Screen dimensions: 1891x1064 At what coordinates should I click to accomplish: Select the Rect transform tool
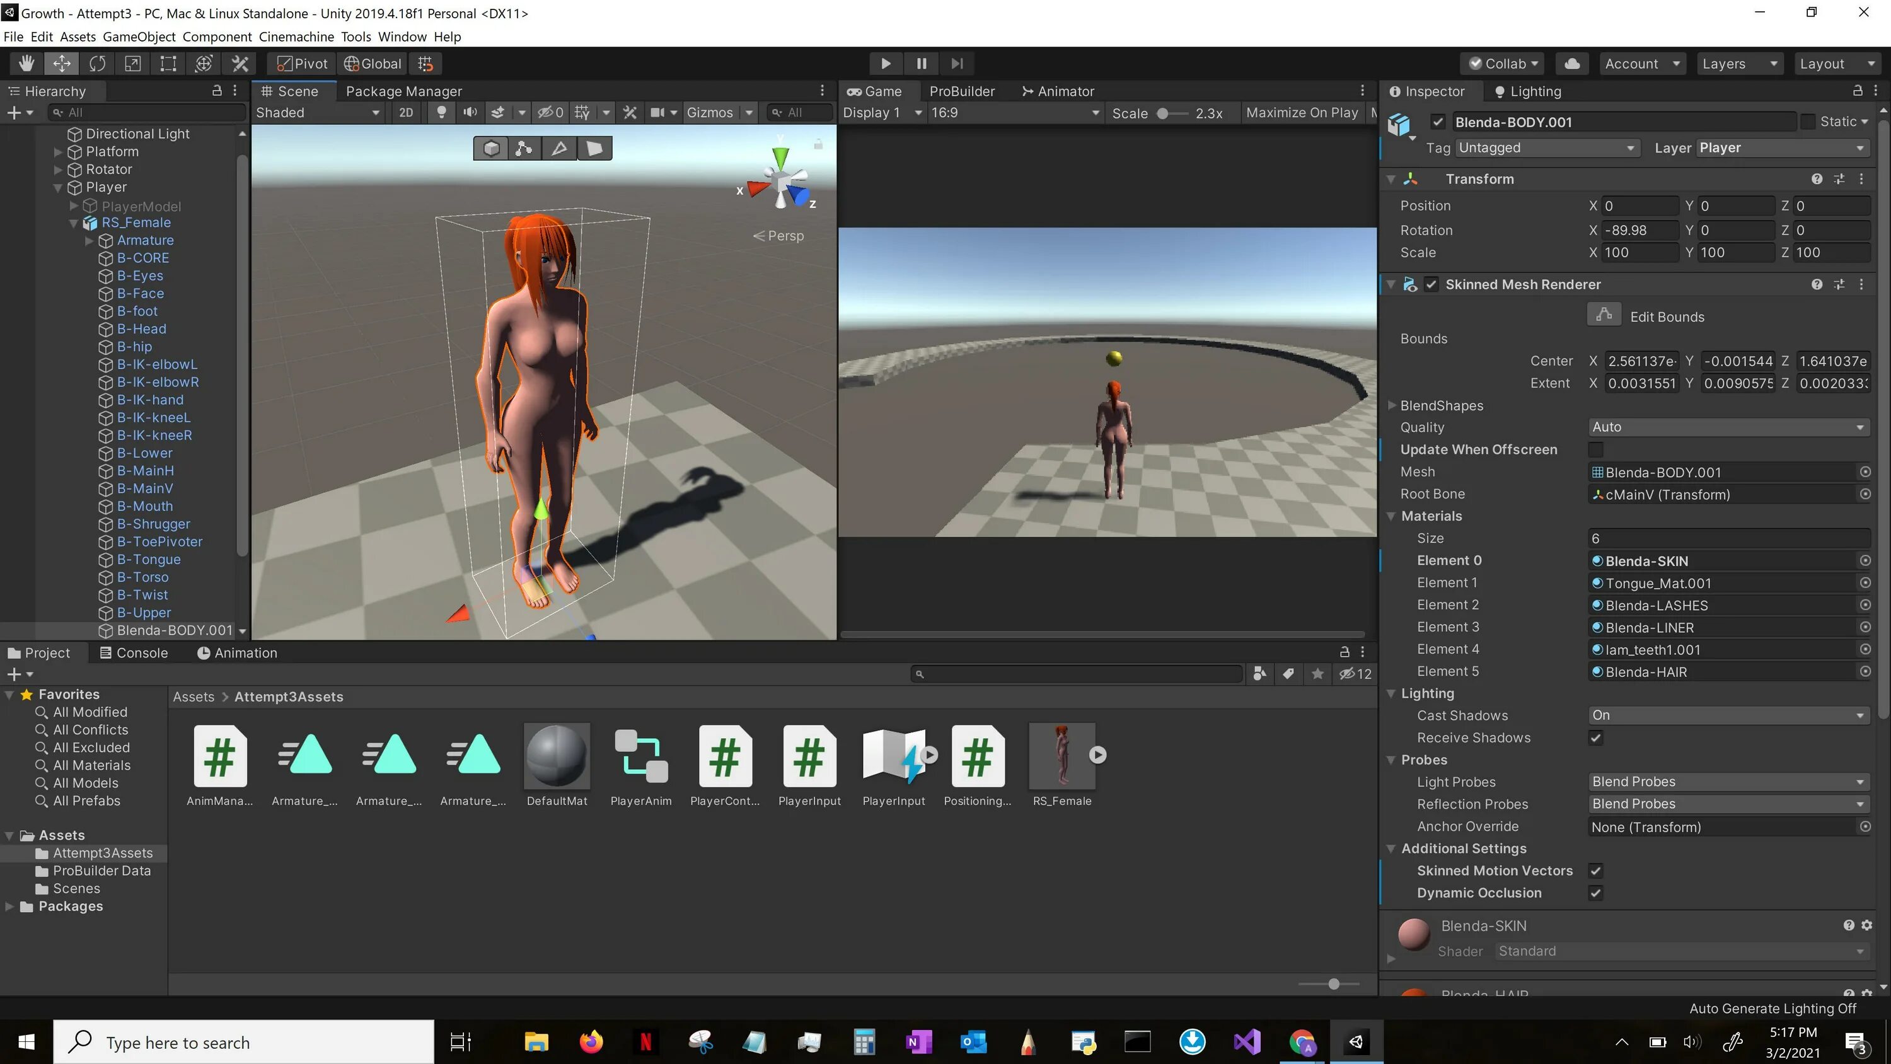pyautogui.click(x=168, y=64)
